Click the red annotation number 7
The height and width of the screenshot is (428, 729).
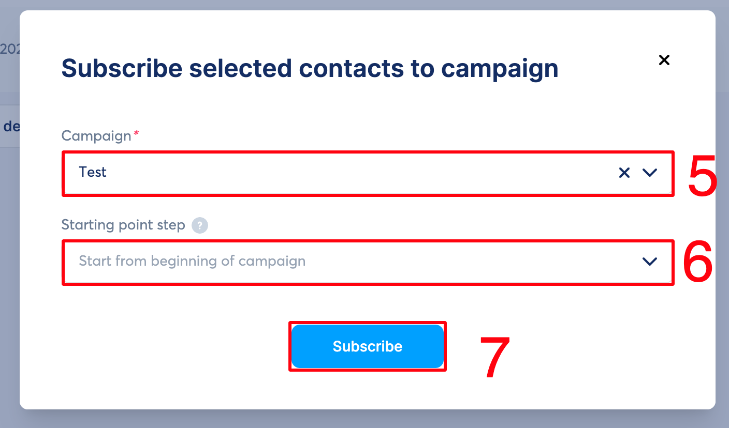tap(495, 357)
